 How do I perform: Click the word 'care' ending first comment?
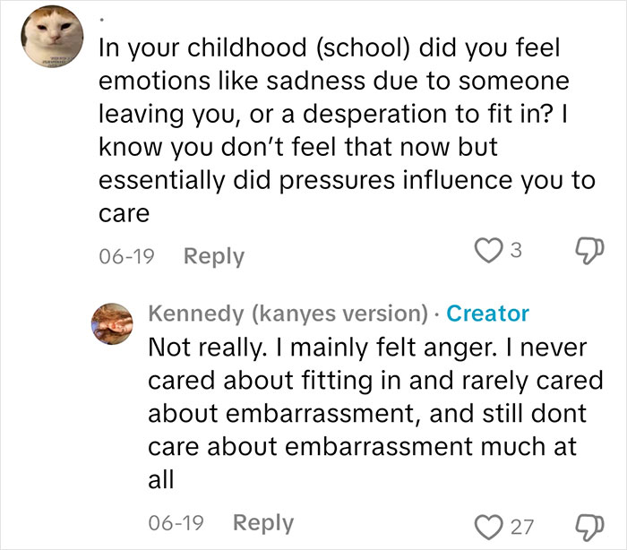coord(122,215)
